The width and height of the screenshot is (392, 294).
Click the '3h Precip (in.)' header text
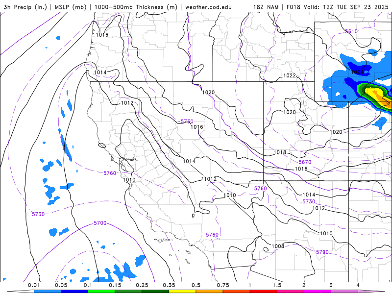[x=25, y=7]
